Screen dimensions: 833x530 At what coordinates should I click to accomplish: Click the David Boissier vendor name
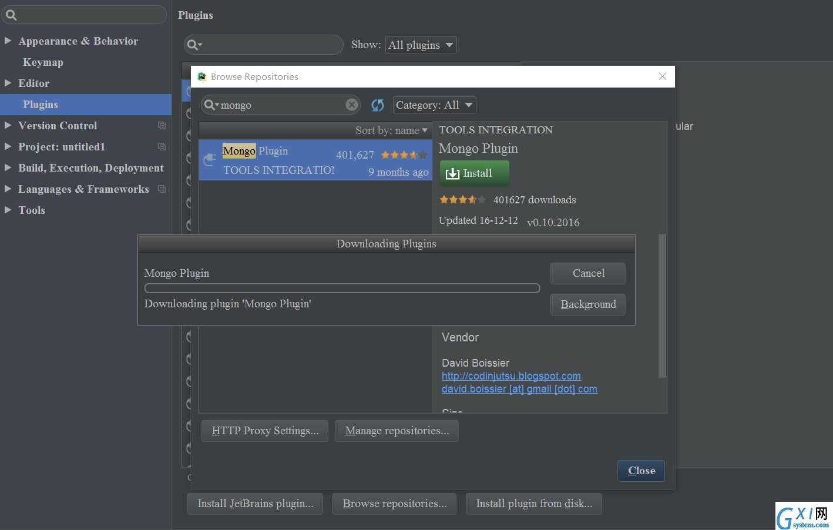tap(475, 363)
